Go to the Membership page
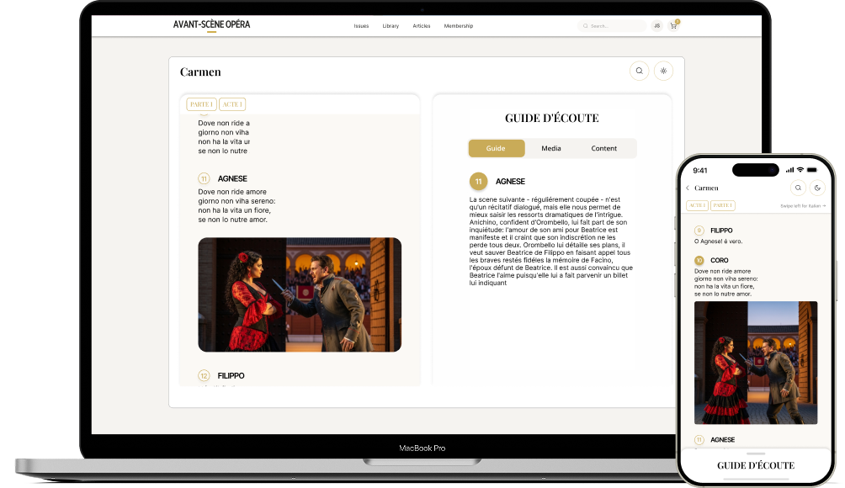 pos(459,26)
